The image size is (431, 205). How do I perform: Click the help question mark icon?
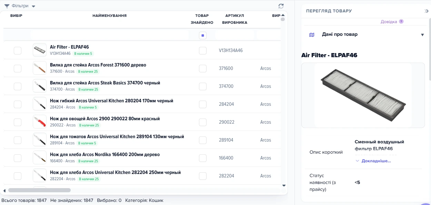(401, 21)
